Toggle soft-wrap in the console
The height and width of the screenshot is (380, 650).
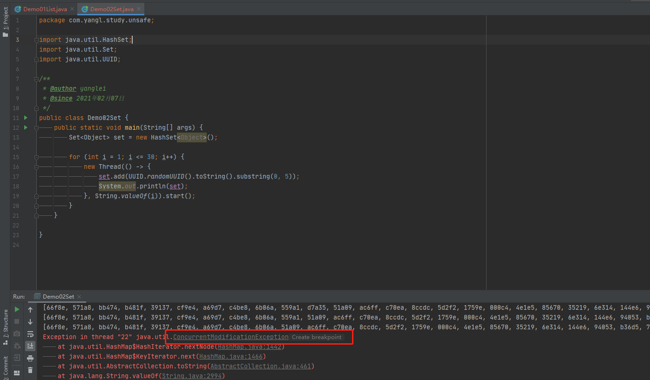point(30,333)
